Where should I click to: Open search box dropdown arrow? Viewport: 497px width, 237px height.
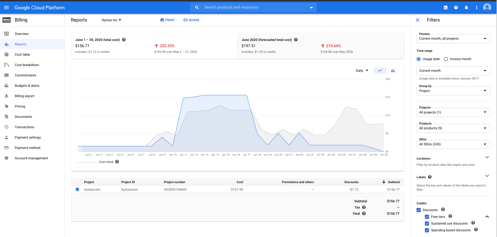click(x=311, y=8)
